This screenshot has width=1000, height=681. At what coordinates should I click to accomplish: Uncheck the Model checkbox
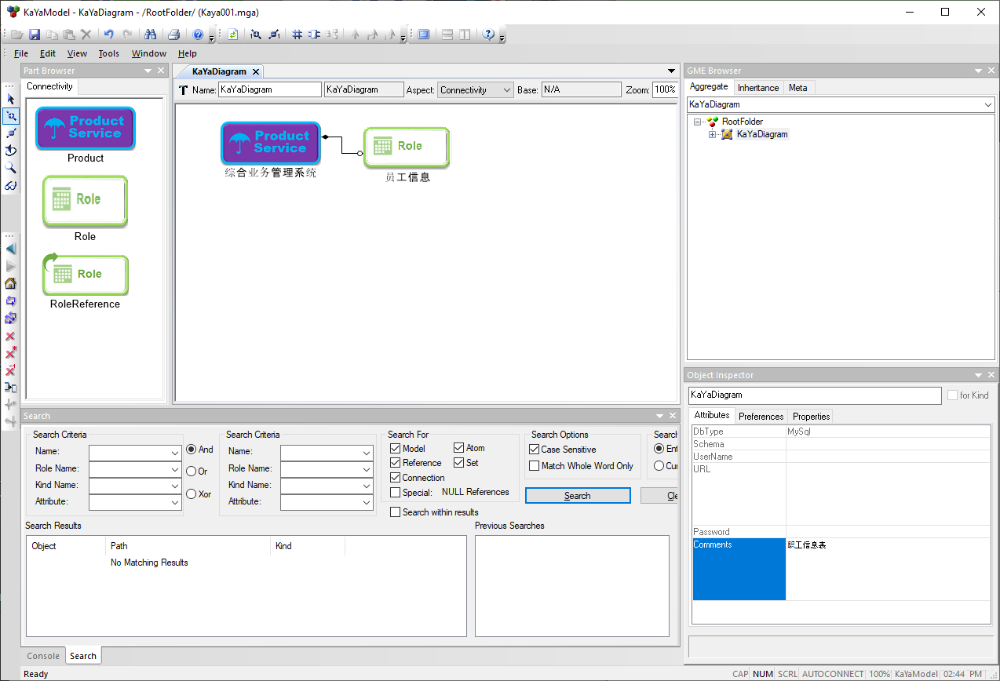coord(396,448)
